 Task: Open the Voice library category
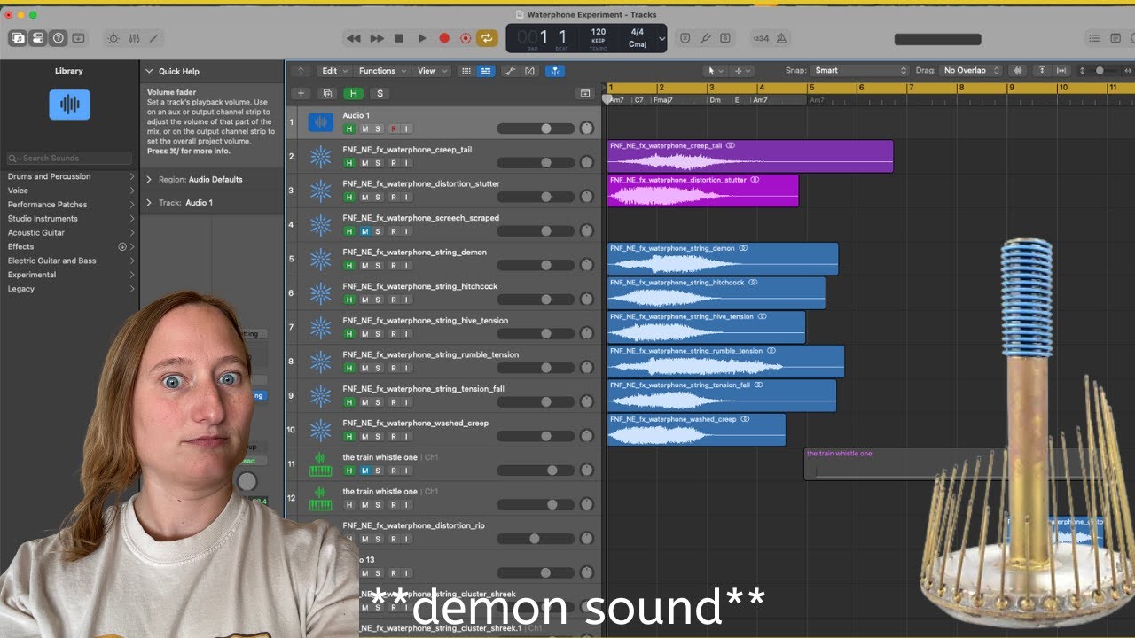click(69, 191)
